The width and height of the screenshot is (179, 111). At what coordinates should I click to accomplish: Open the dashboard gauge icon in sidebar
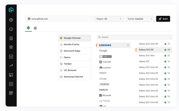click(11, 20)
